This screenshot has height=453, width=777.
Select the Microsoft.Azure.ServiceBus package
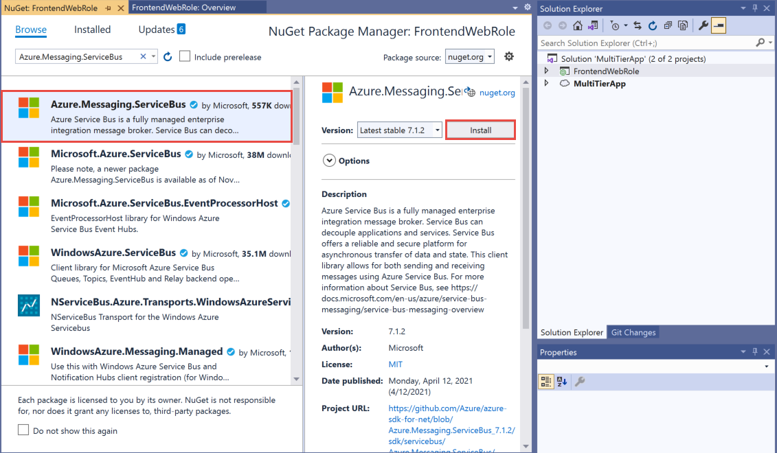[147, 166]
